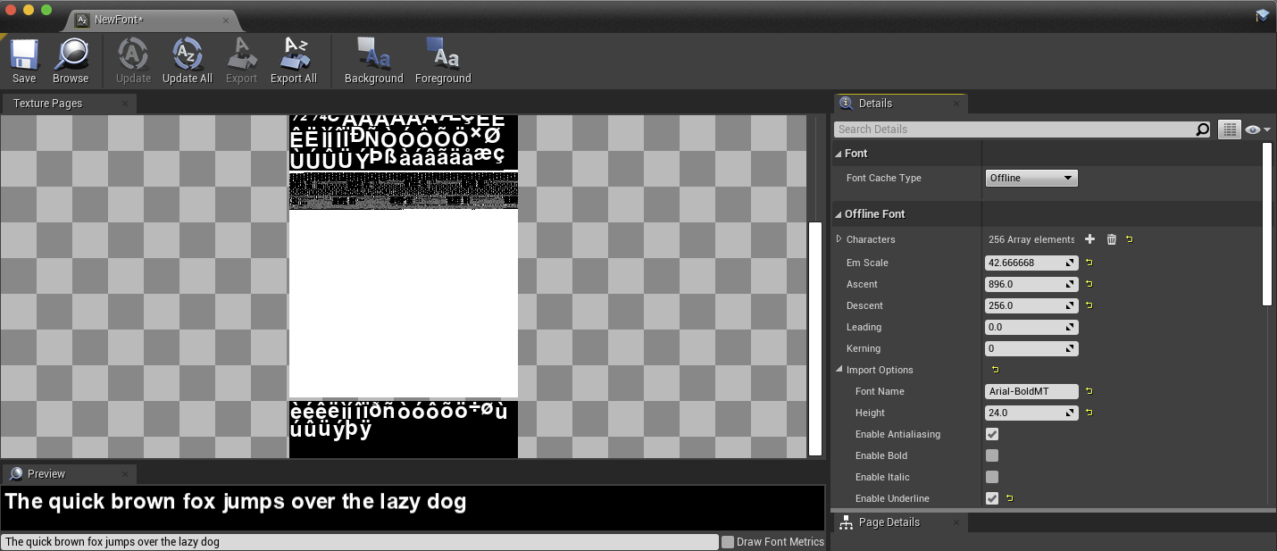This screenshot has height=551, width=1277.
Task: Click the Search Details magnifier icon
Action: point(1202,129)
